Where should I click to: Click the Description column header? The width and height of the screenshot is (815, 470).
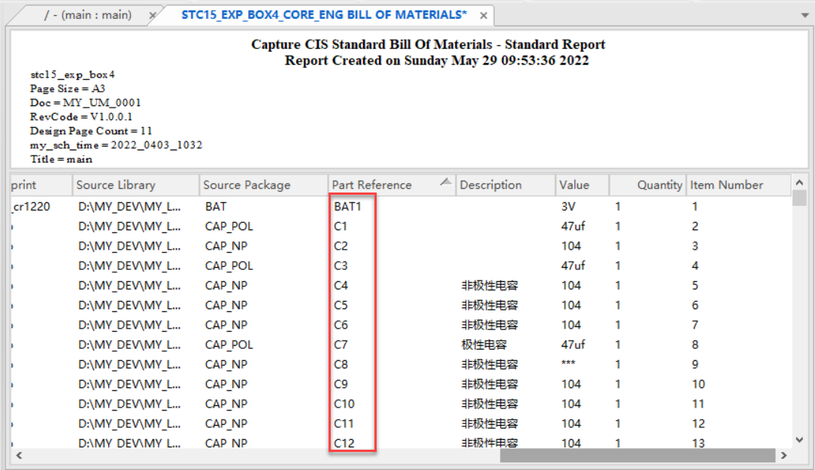click(490, 185)
